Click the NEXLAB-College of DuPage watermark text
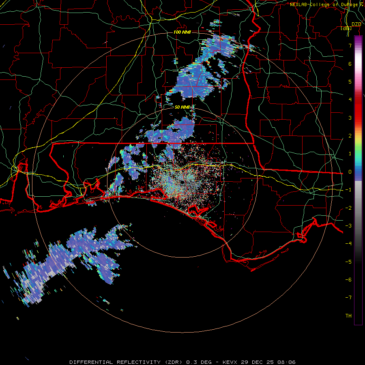 pyautogui.click(x=326, y=4)
